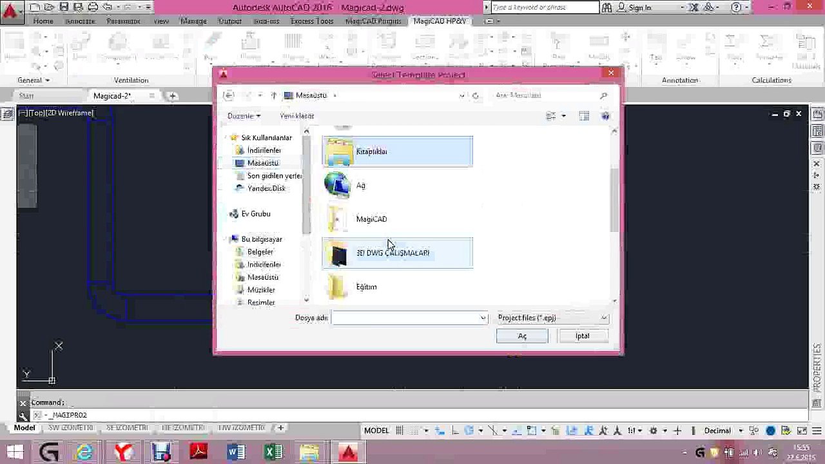Switch to the Express Tools ribbon tab
The width and height of the screenshot is (825, 464).
[312, 21]
